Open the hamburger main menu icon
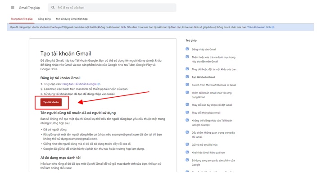326x180 pixels. tap(12, 8)
